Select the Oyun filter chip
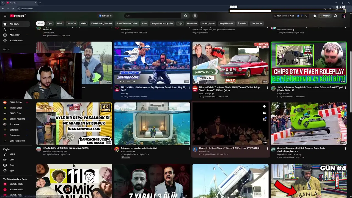Image resolution: width=352 pixels, height=198 pixels. 50,23
